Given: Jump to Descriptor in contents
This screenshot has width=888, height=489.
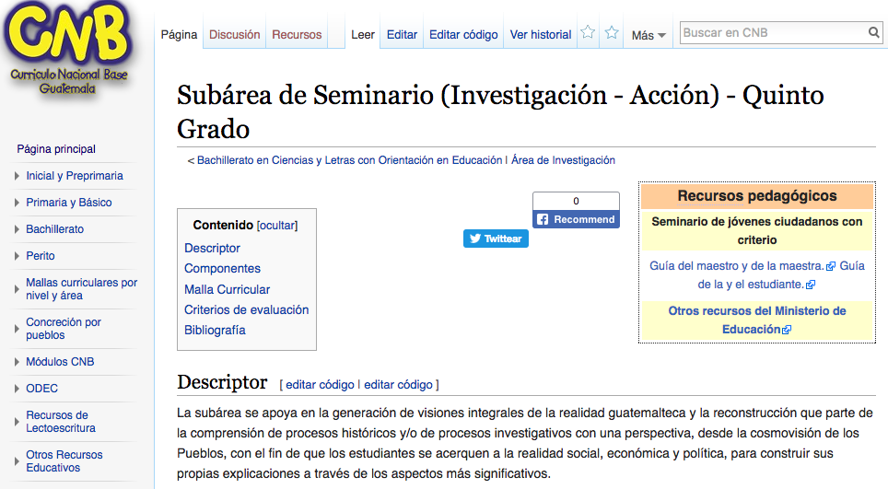Looking at the screenshot, I should 212,248.
